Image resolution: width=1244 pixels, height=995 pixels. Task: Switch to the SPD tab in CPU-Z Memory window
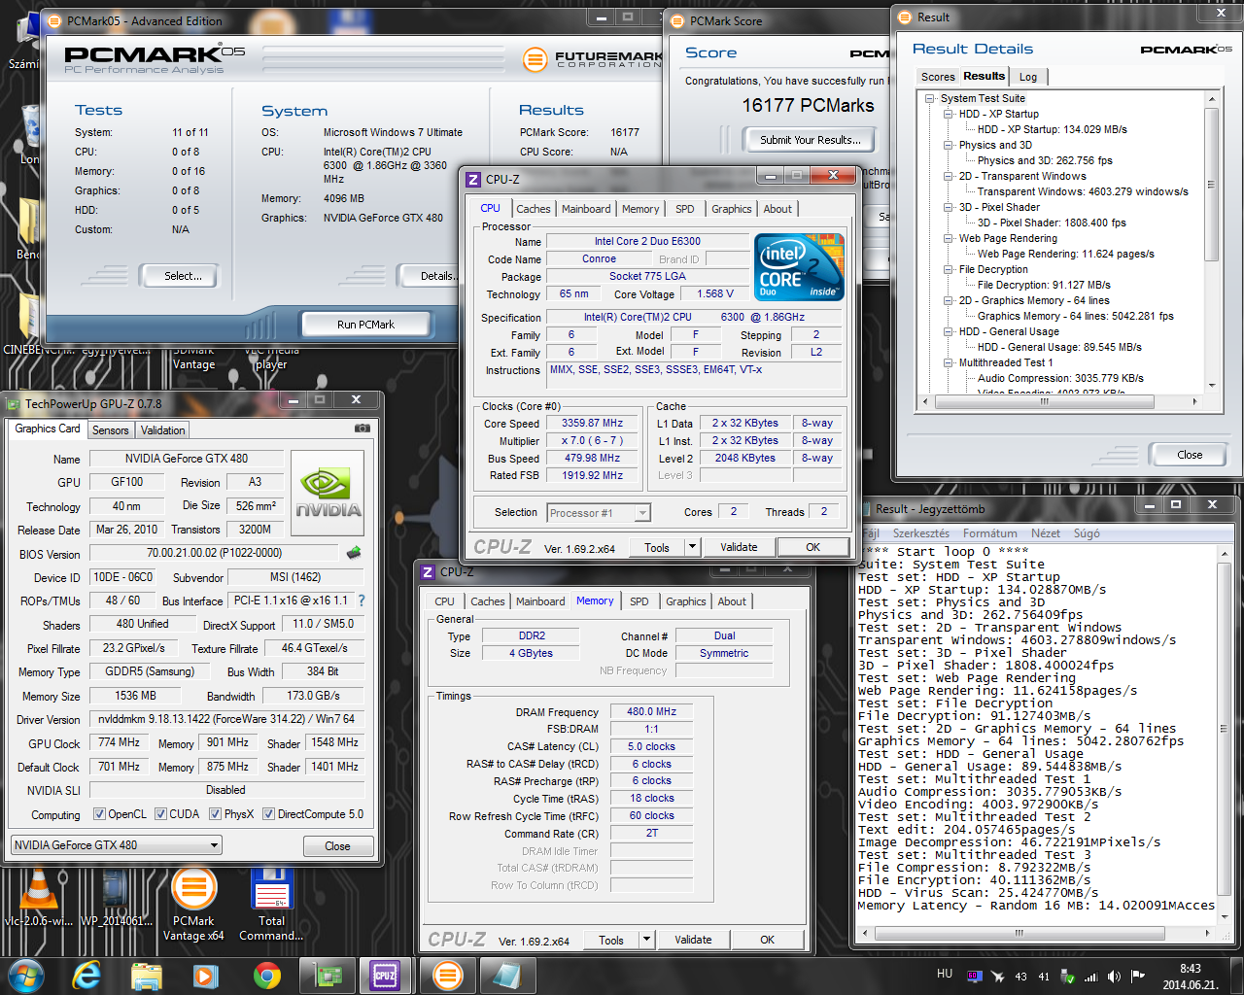click(x=639, y=601)
